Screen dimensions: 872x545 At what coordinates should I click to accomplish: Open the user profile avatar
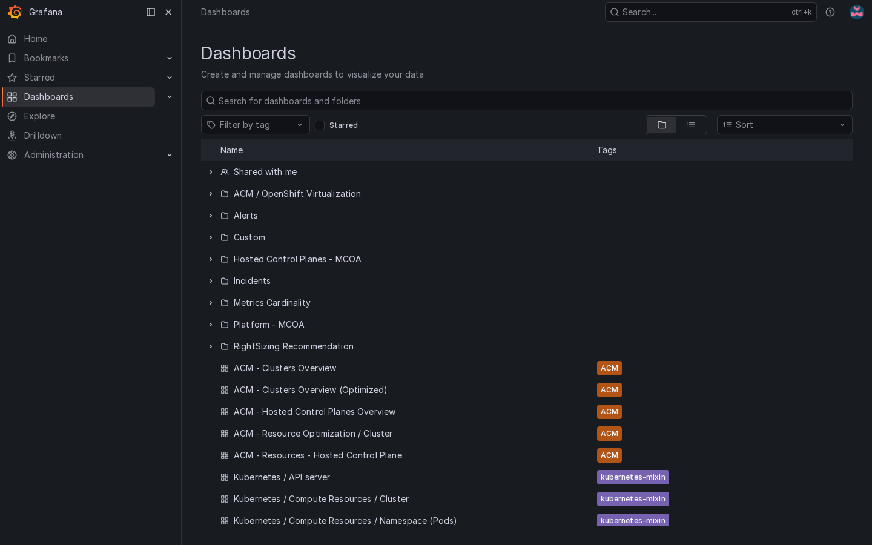click(857, 12)
